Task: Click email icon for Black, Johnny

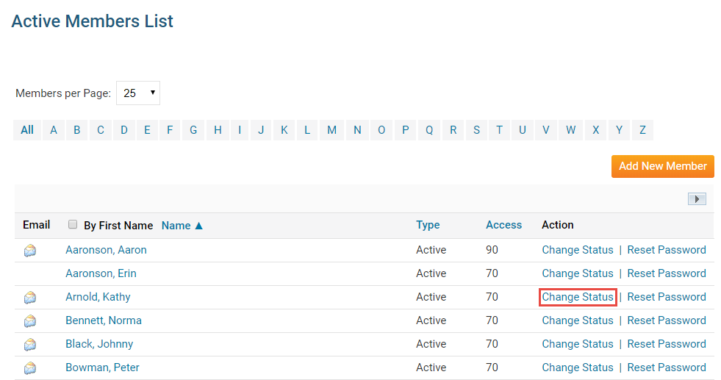Action: [30, 345]
